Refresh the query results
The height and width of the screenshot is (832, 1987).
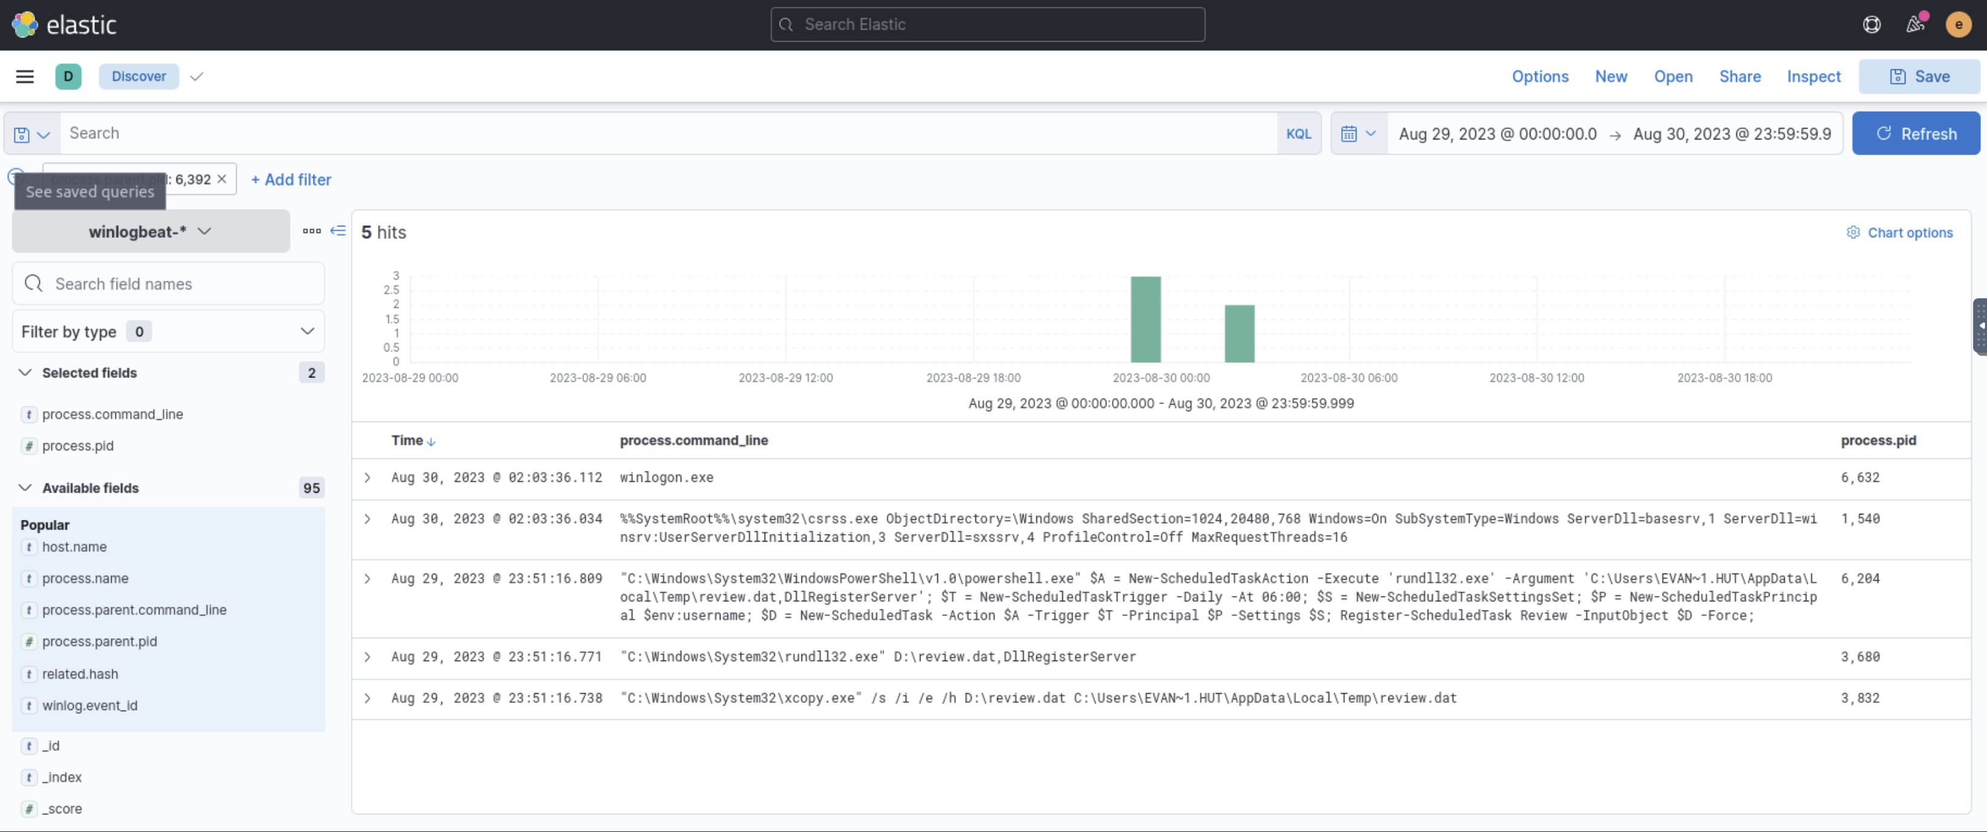1915,133
